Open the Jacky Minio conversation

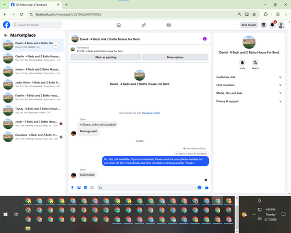[x=33, y=84]
